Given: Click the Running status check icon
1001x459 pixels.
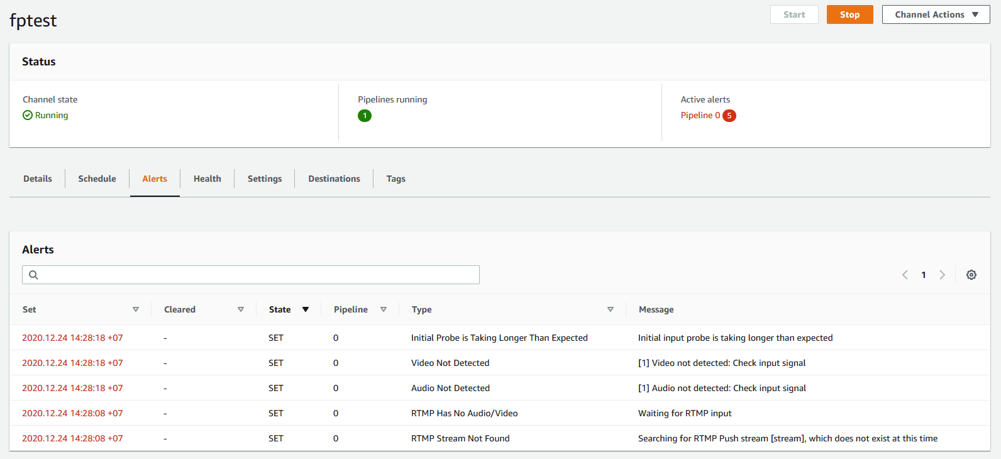Looking at the screenshot, I should tap(28, 115).
